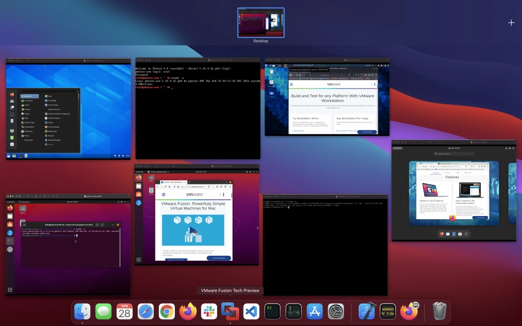Screen dimensions: 522x326
Task: Switch to the VMware Workstation webpage window
Action: [327, 97]
